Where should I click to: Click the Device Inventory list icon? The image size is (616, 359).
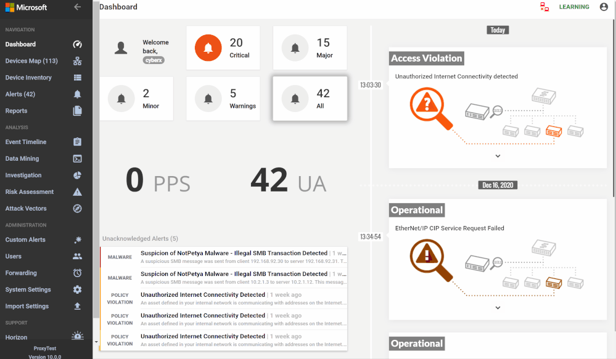pos(78,78)
